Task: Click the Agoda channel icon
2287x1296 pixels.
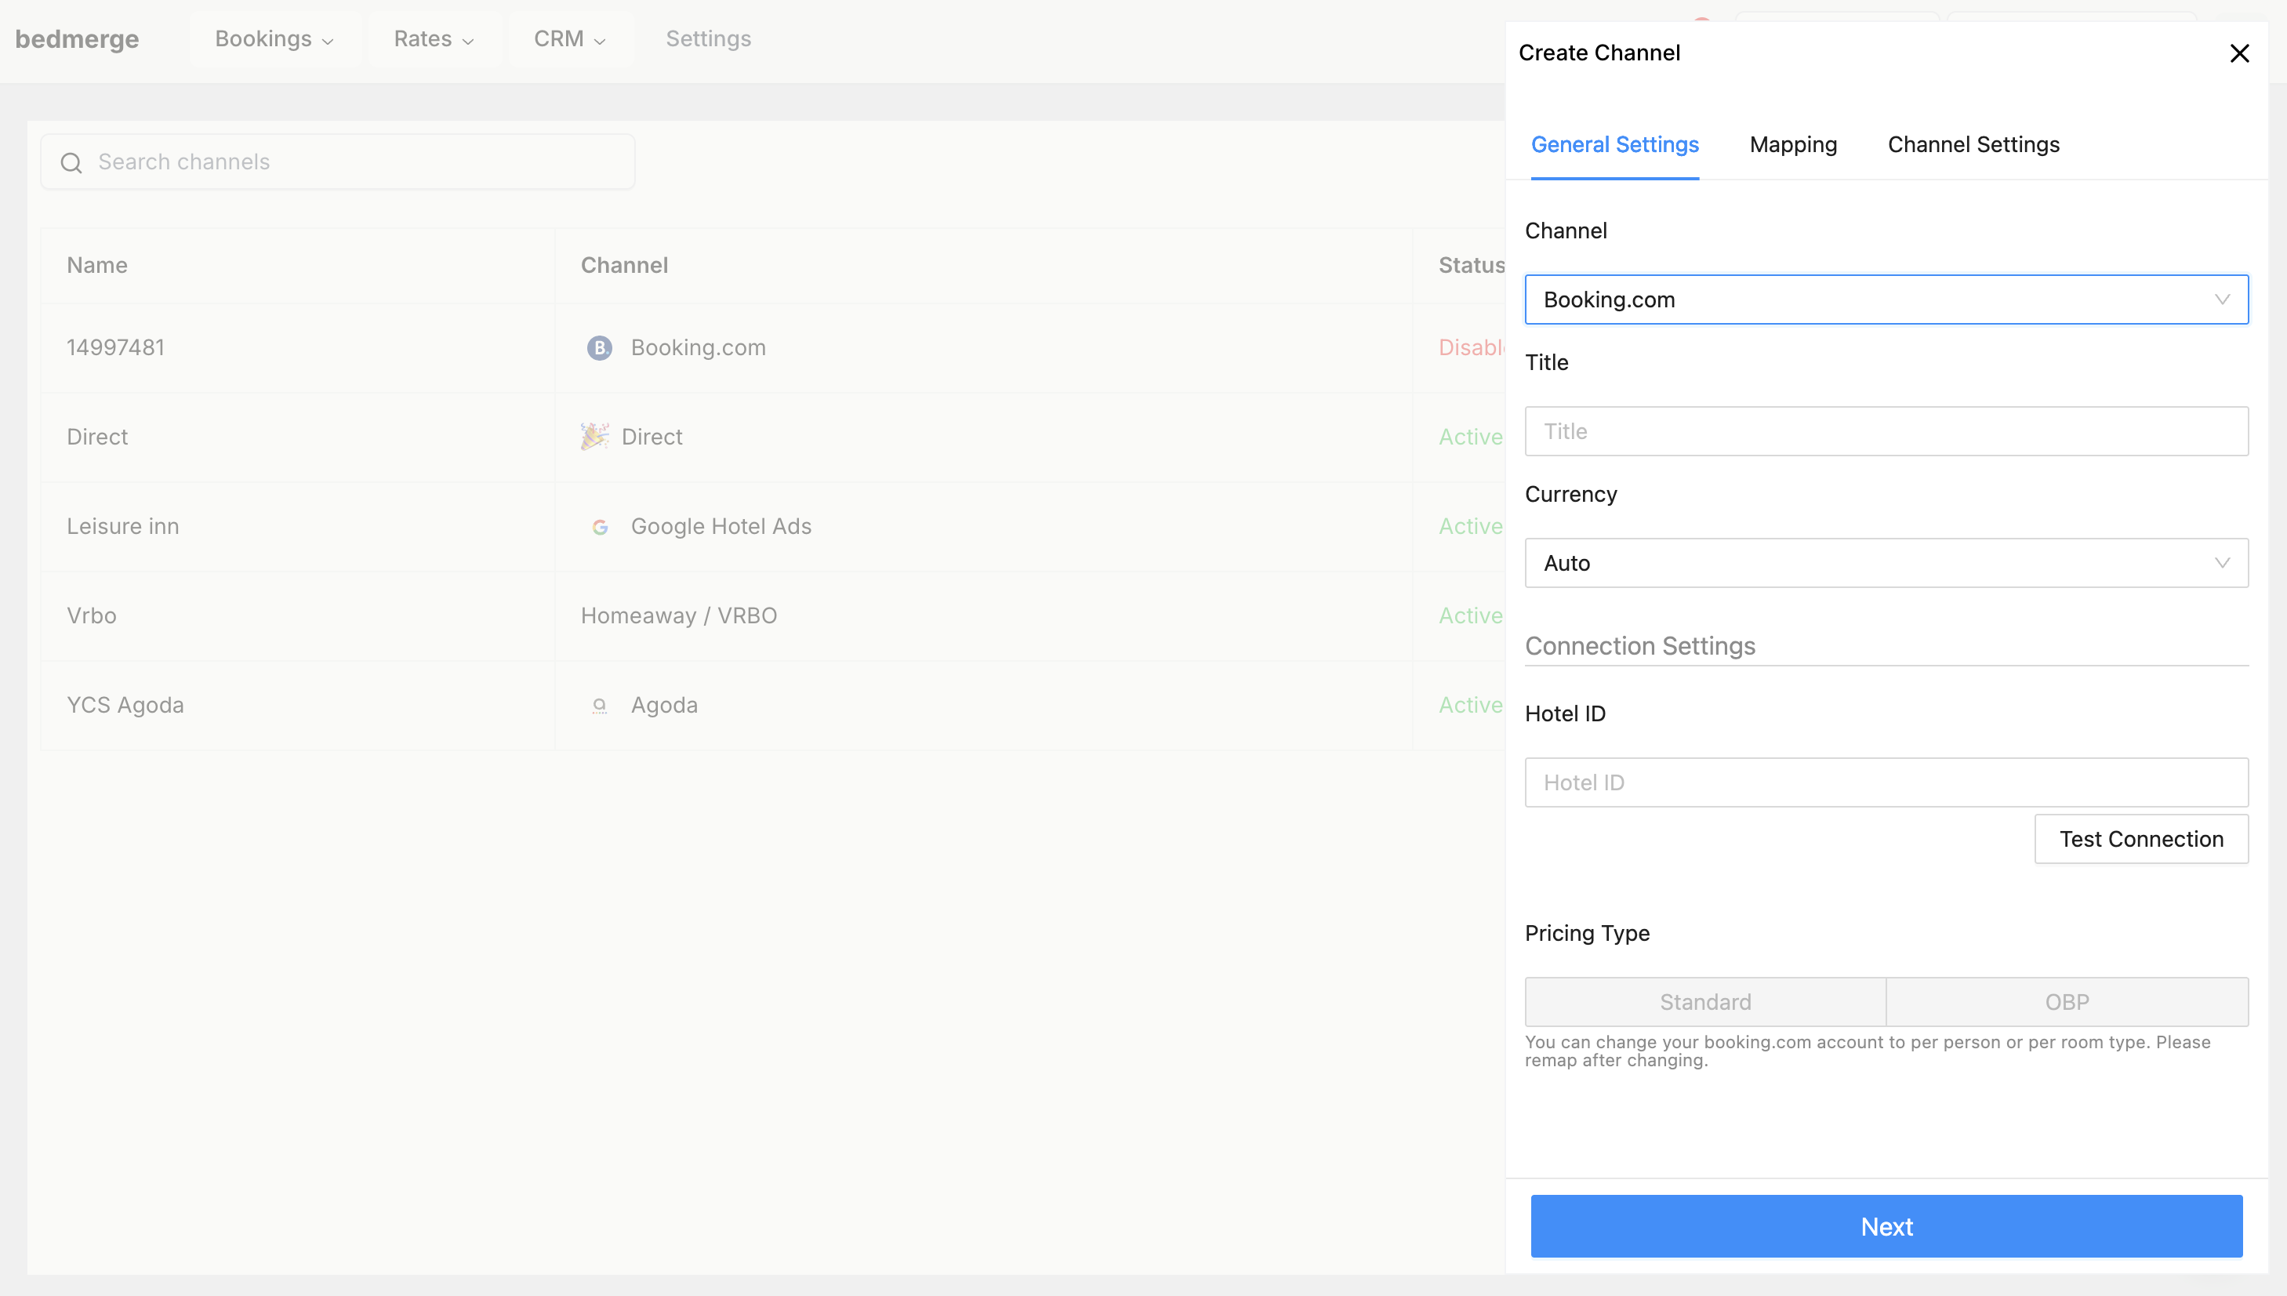Action: 600,706
